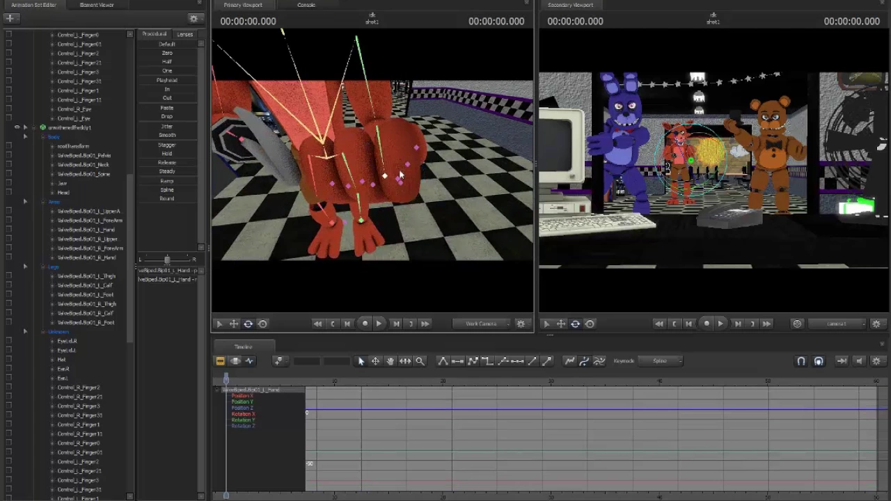Click secondary viewport select arrow icon
Screen dimensions: 891x501
pyautogui.click(x=546, y=324)
